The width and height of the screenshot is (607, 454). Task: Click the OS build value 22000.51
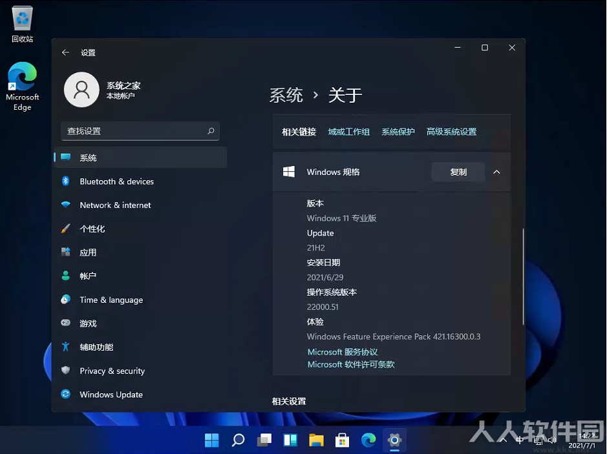tap(323, 307)
